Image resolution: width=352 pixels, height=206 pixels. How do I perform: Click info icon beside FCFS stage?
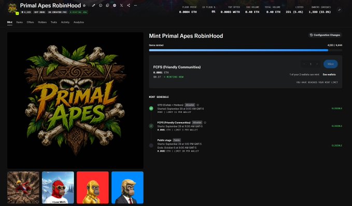click(205, 122)
